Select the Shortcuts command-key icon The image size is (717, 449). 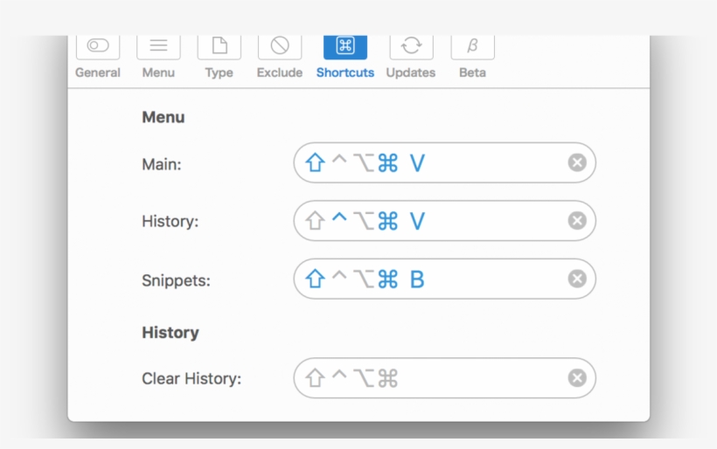coord(345,46)
